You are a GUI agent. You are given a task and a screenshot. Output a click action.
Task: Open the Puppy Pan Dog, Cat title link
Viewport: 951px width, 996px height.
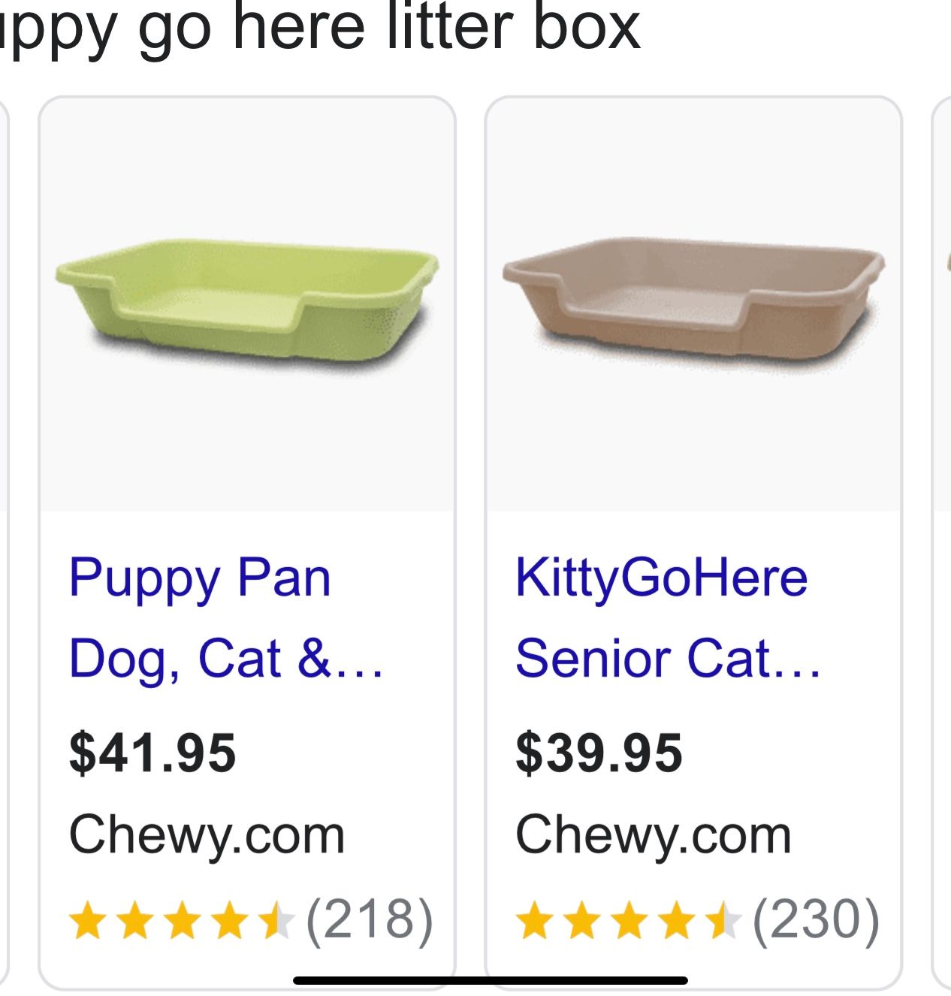pos(225,617)
